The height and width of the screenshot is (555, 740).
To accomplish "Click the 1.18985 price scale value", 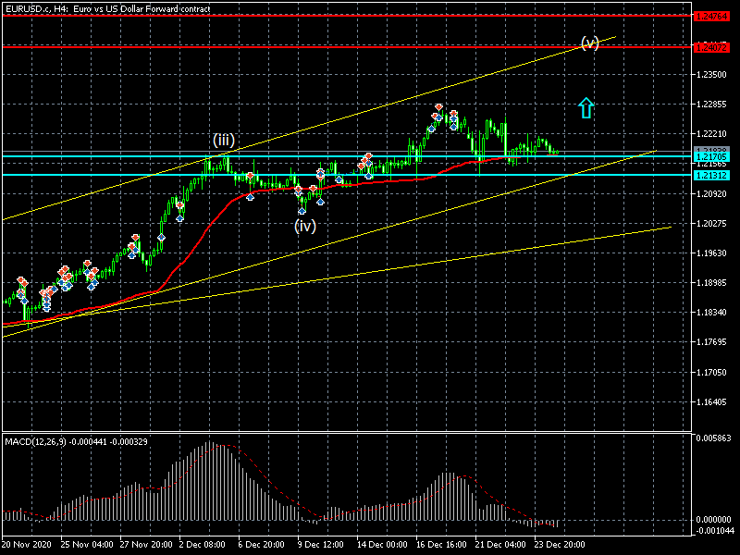I will tap(711, 283).
